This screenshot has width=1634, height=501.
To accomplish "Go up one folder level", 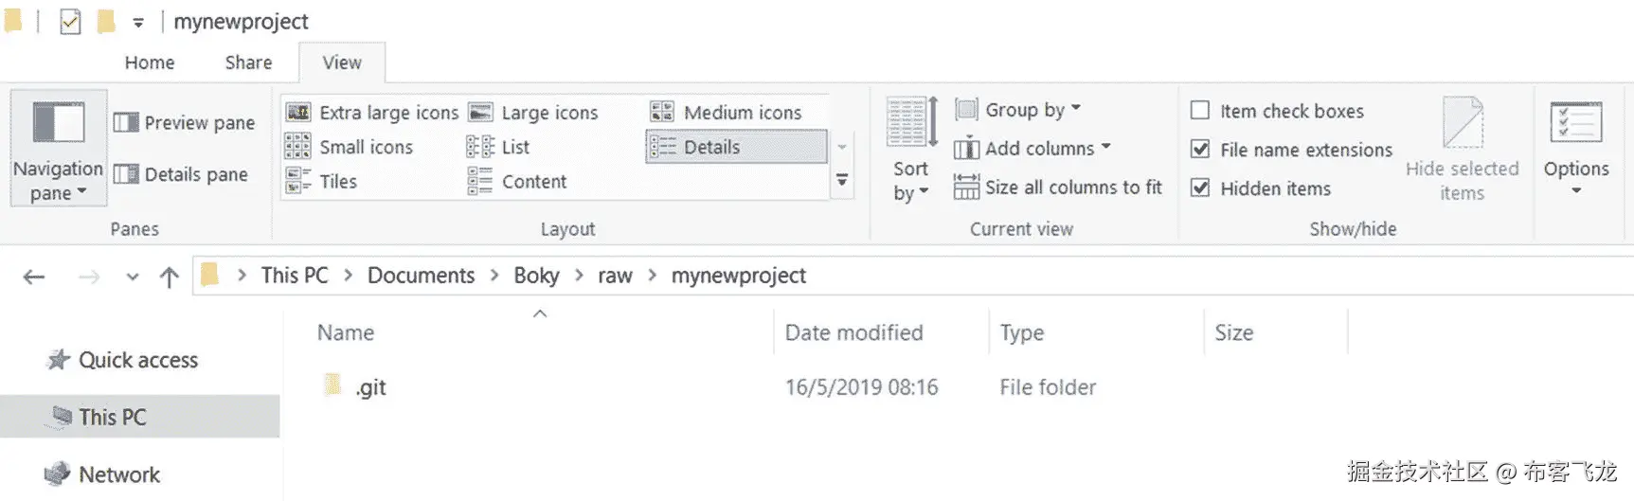I will 170,277.
